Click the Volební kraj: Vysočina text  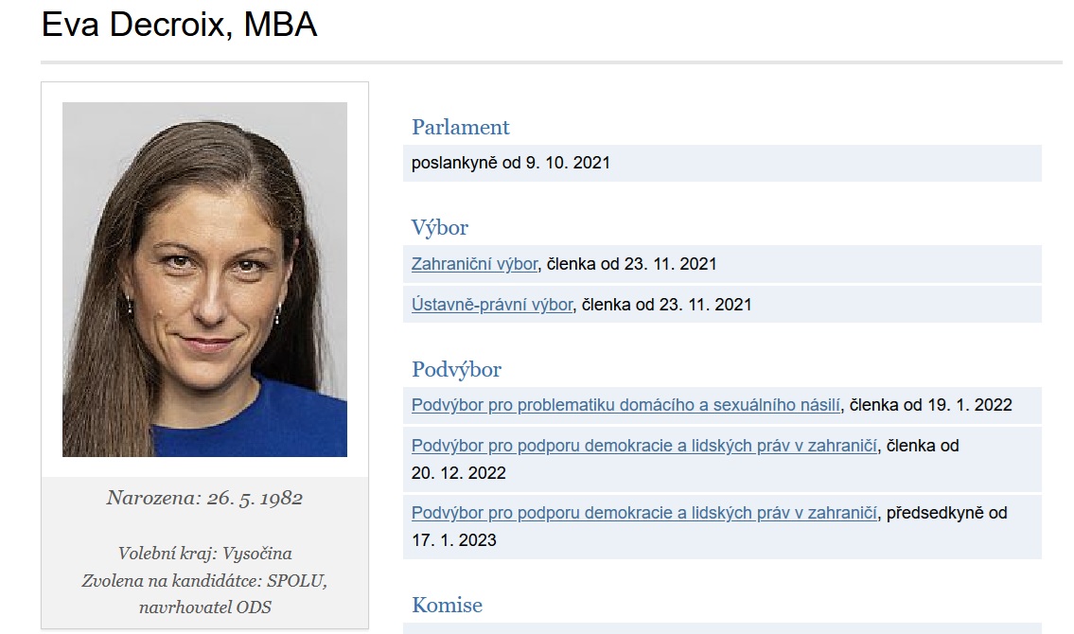pos(204,554)
